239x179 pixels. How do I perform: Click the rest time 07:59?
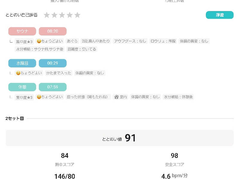pyautogui.click(x=53, y=87)
